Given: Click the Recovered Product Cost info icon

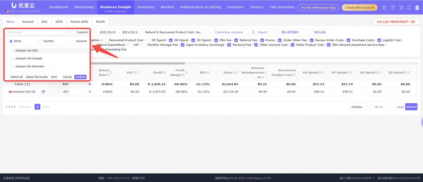Looking at the screenshot, I should [x=294, y=75].
